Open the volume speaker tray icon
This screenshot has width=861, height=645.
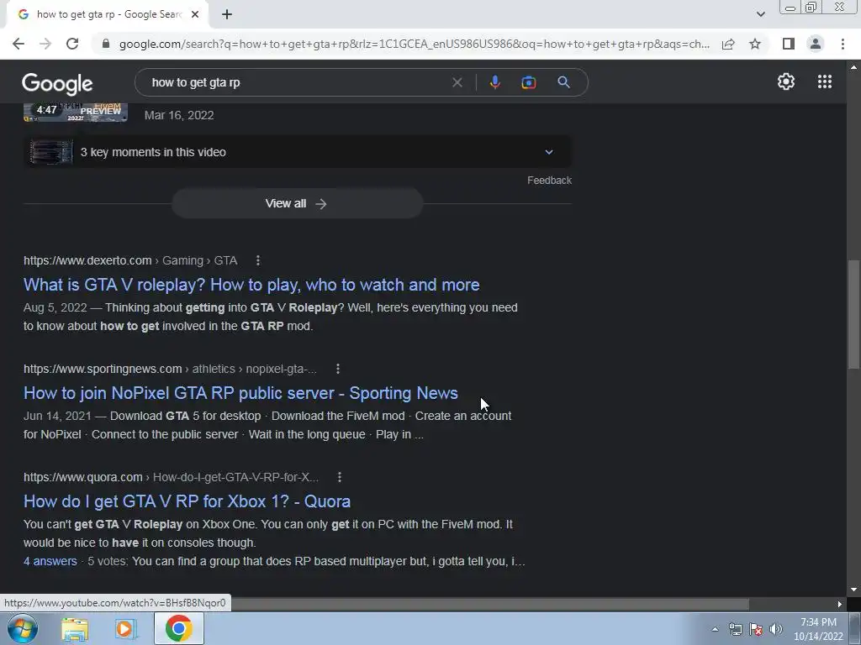pyautogui.click(x=776, y=629)
